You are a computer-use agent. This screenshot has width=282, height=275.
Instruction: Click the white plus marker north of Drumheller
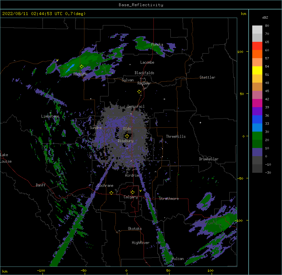click(x=200, y=122)
